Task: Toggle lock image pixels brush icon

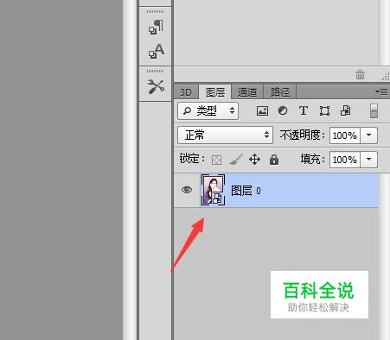Action: point(236,159)
